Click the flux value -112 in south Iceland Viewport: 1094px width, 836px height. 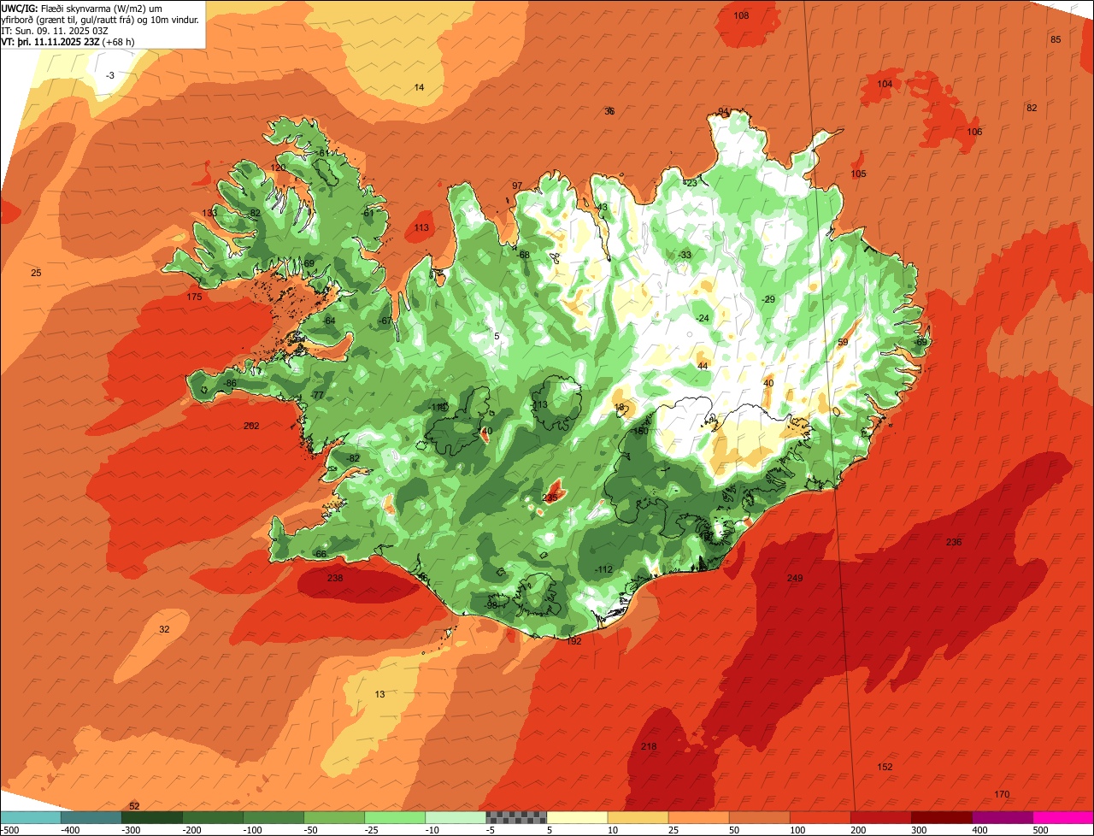[x=604, y=570]
